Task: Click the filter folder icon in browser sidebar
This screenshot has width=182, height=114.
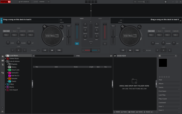Action: (3, 65)
